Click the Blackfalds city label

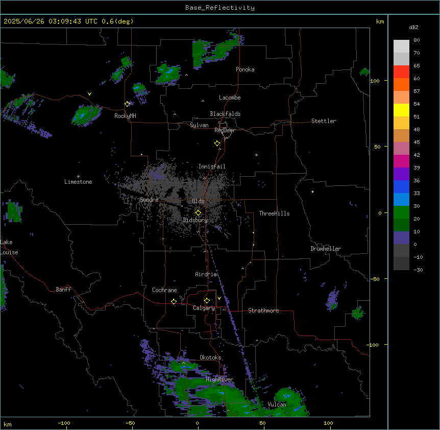pyautogui.click(x=225, y=114)
